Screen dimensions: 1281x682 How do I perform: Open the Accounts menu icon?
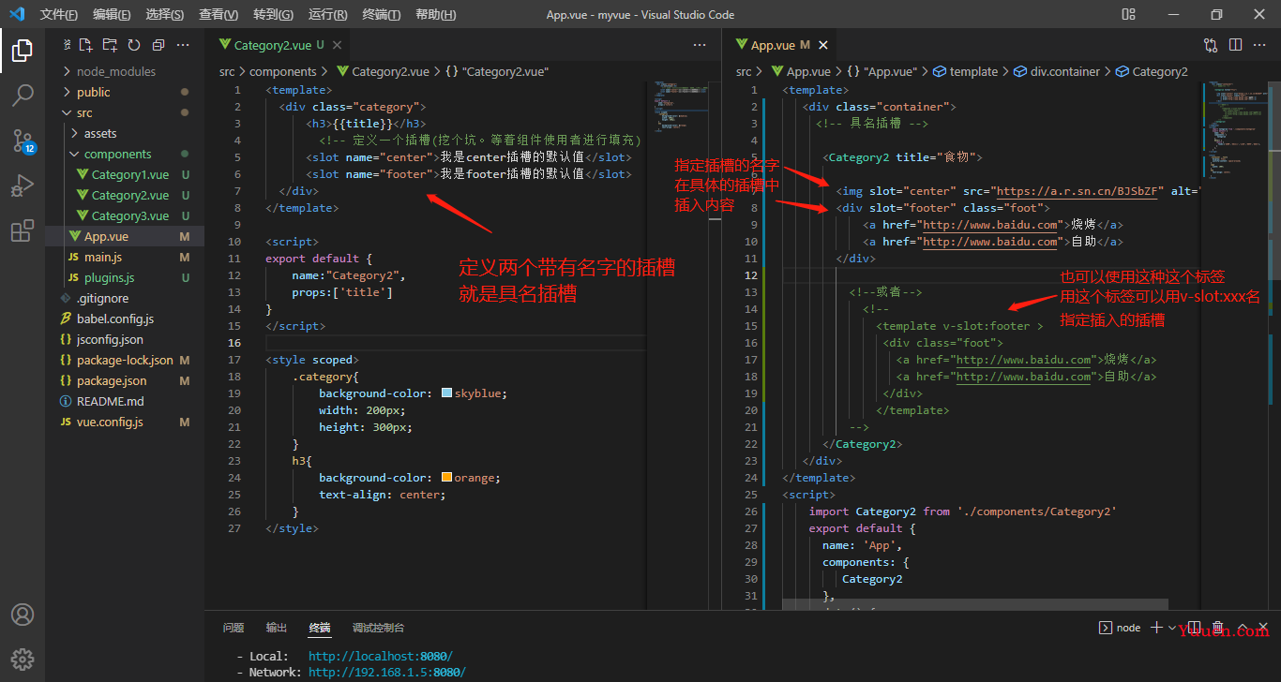click(23, 615)
